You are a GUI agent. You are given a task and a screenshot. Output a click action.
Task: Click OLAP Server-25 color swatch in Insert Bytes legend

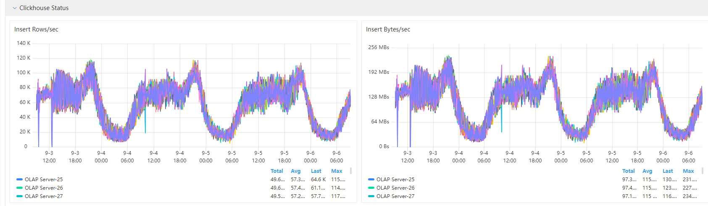pos(371,180)
